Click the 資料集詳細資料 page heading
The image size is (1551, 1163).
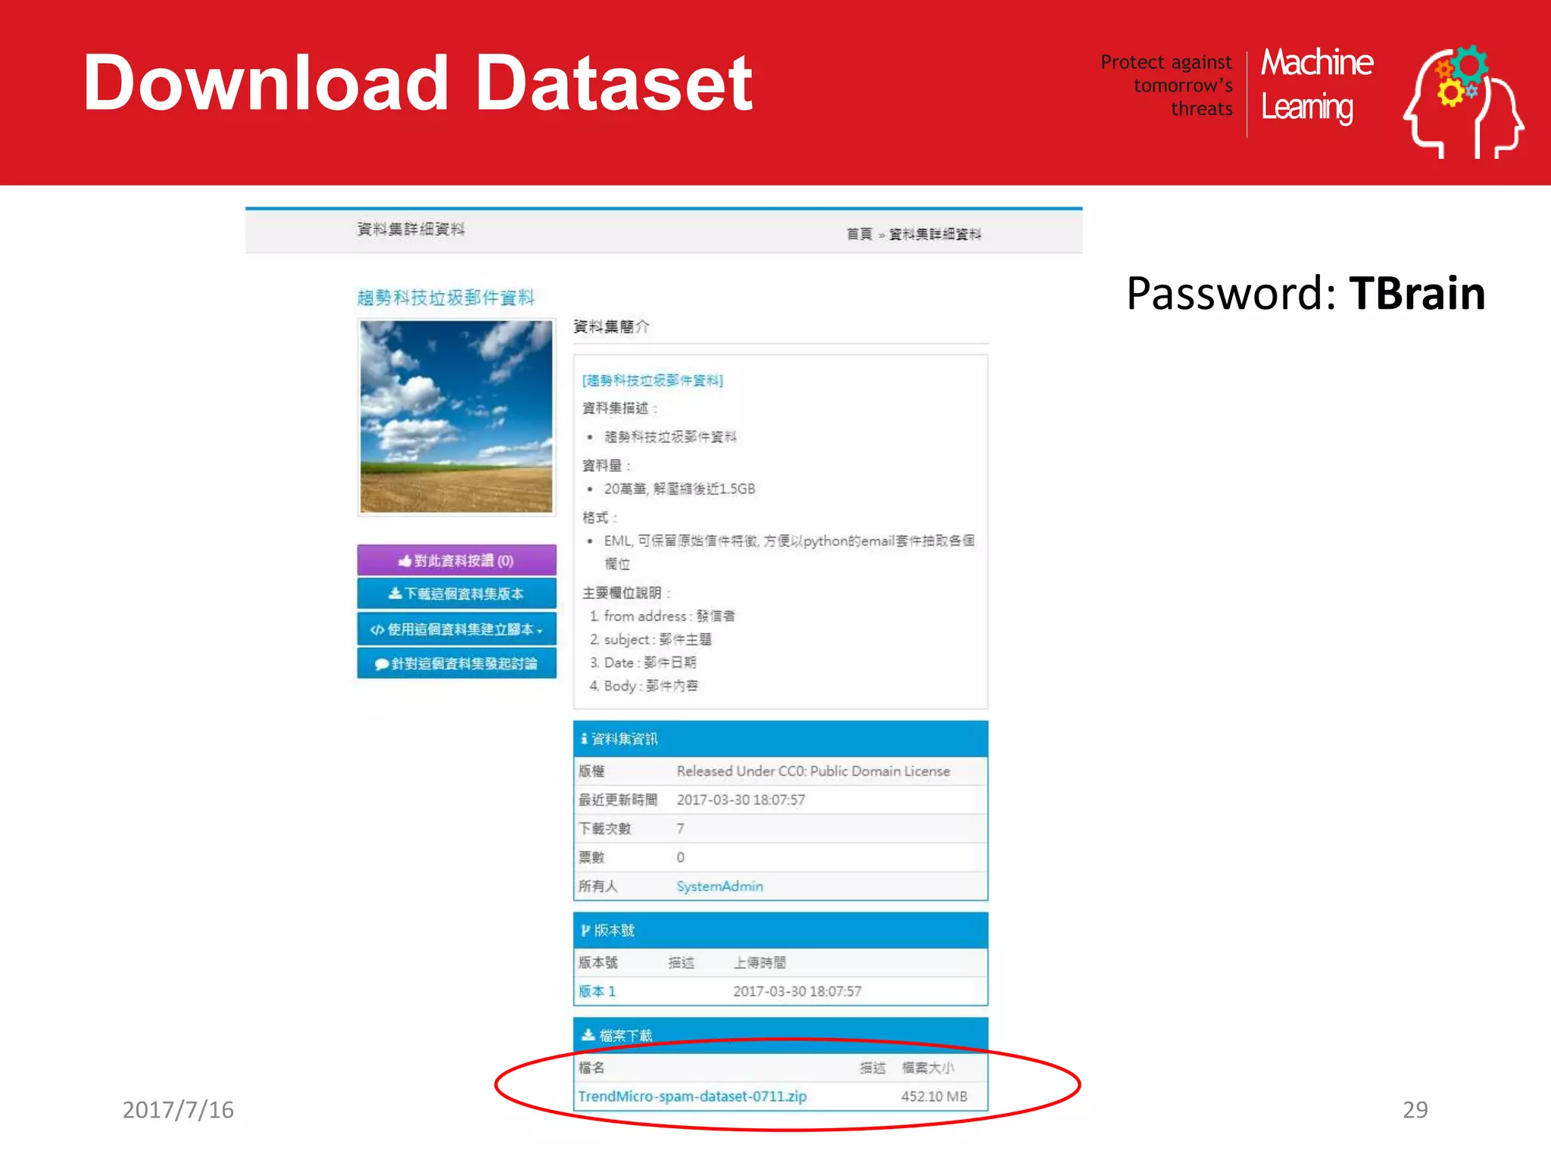410,229
